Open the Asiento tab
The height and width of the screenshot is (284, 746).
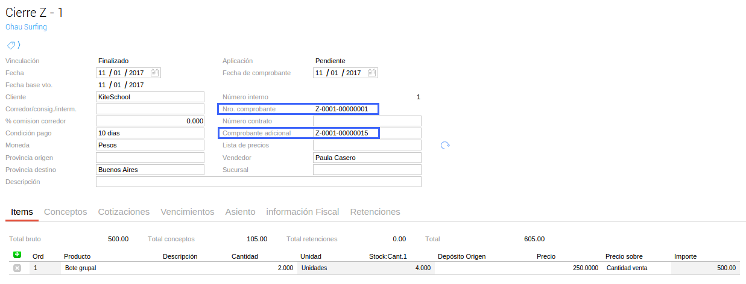tap(240, 212)
